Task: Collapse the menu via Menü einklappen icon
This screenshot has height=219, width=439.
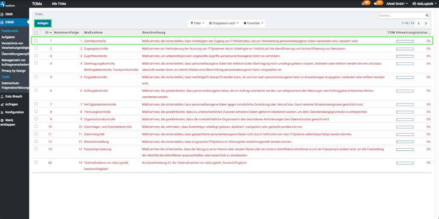Action: 2,121
